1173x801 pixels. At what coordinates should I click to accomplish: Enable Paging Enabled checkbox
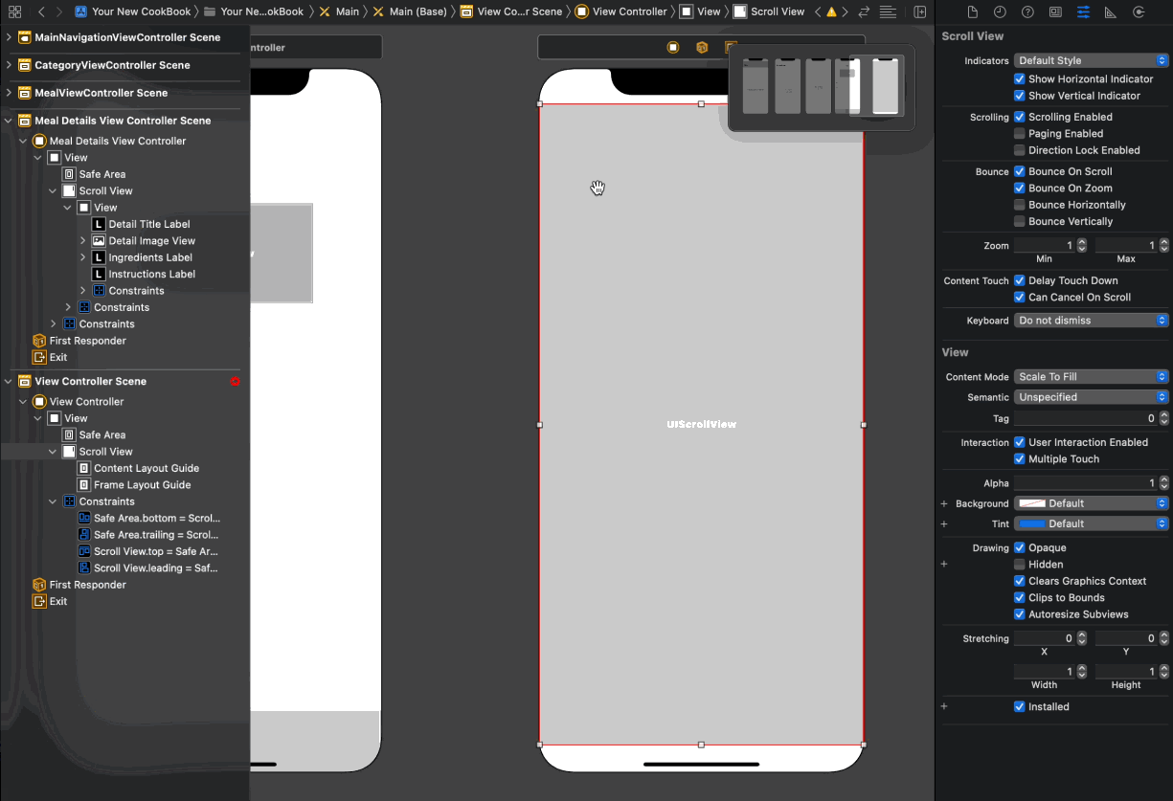(1020, 134)
